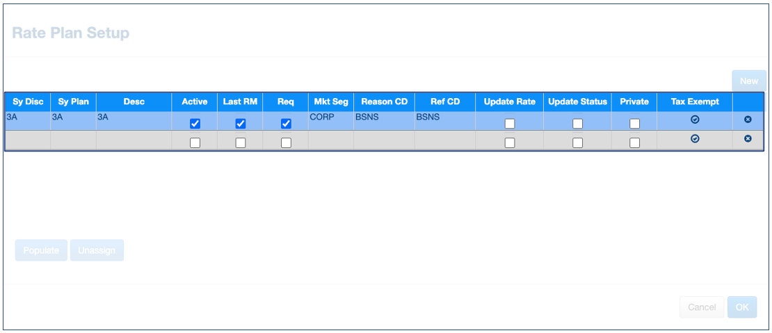Check Private checkbox in the empty row

click(x=634, y=143)
